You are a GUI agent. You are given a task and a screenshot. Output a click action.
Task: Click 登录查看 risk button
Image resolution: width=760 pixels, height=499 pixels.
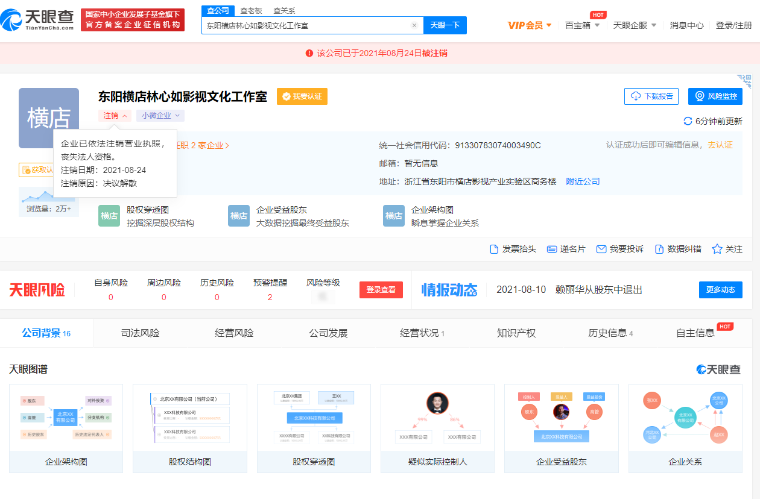click(381, 290)
